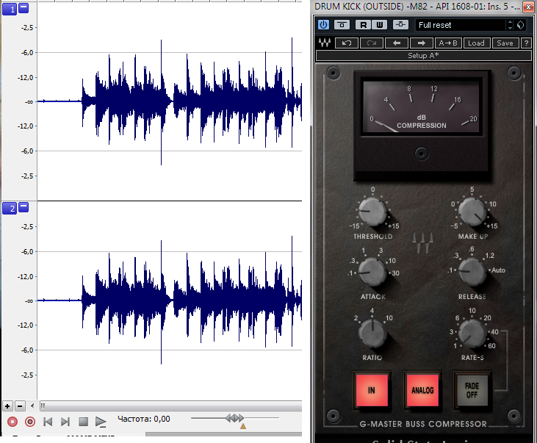
Task: Click the Save preset button
Action: coord(505,43)
